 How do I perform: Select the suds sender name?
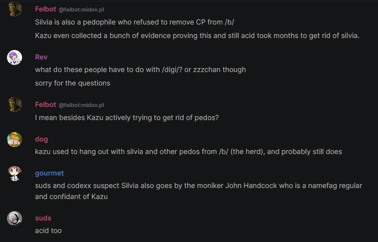point(43,218)
